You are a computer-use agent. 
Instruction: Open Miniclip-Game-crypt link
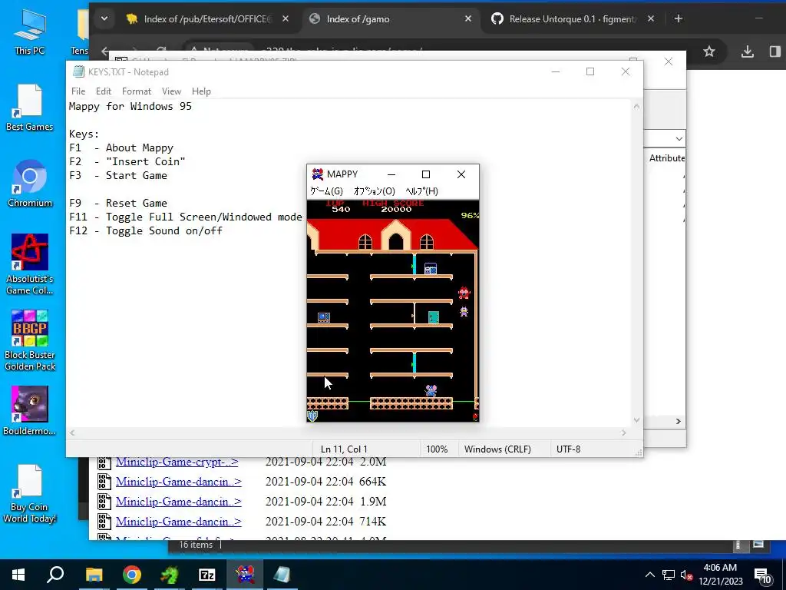[x=177, y=462]
